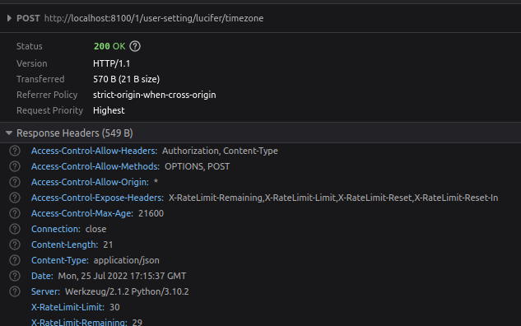
Task: Click the Version label
Action: pos(32,63)
